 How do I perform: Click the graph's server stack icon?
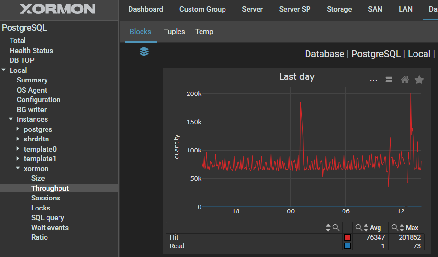pos(389,80)
